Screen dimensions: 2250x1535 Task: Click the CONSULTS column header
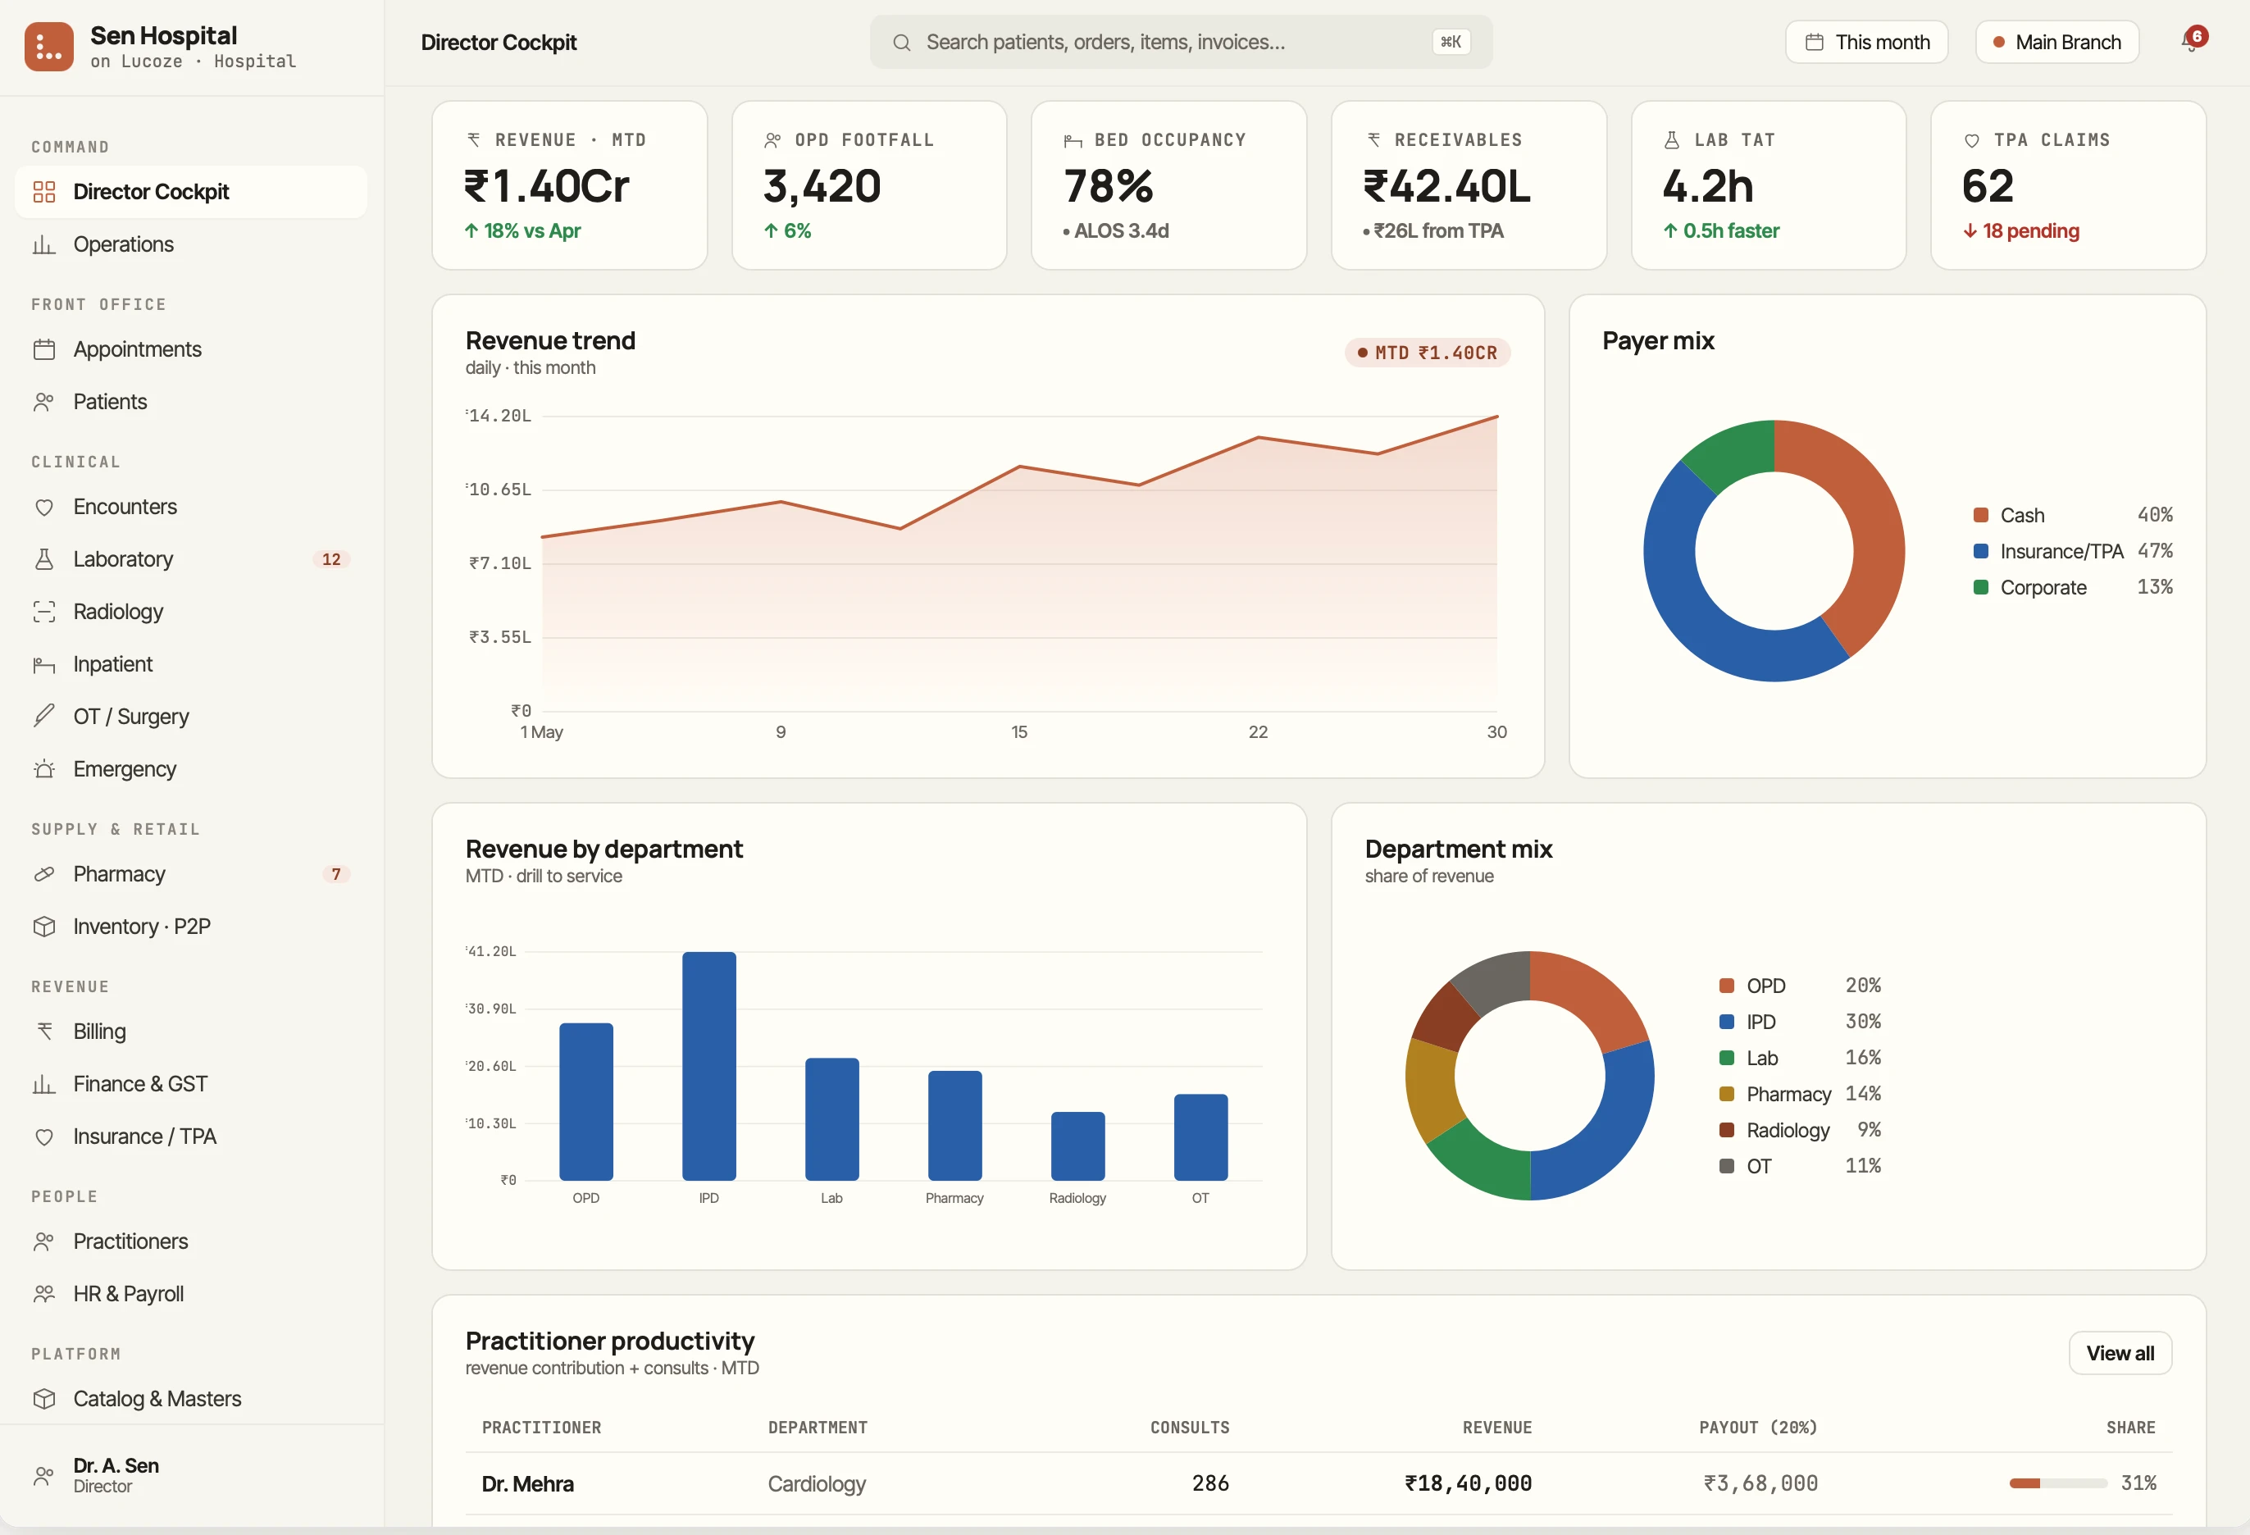coord(1190,1428)
